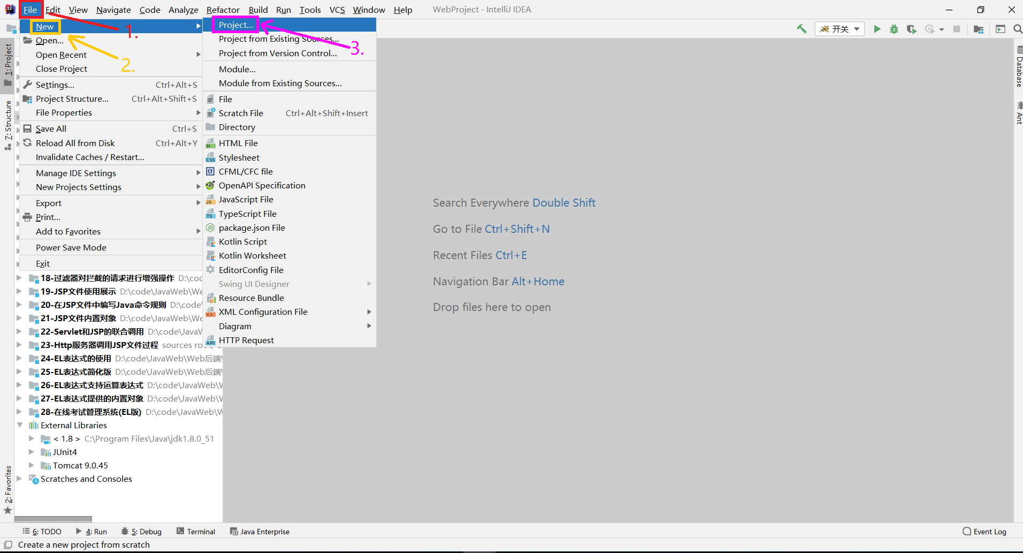Expand Open Recent submenu
This screenshot has width=1023, height=553.
click(111, 55)
